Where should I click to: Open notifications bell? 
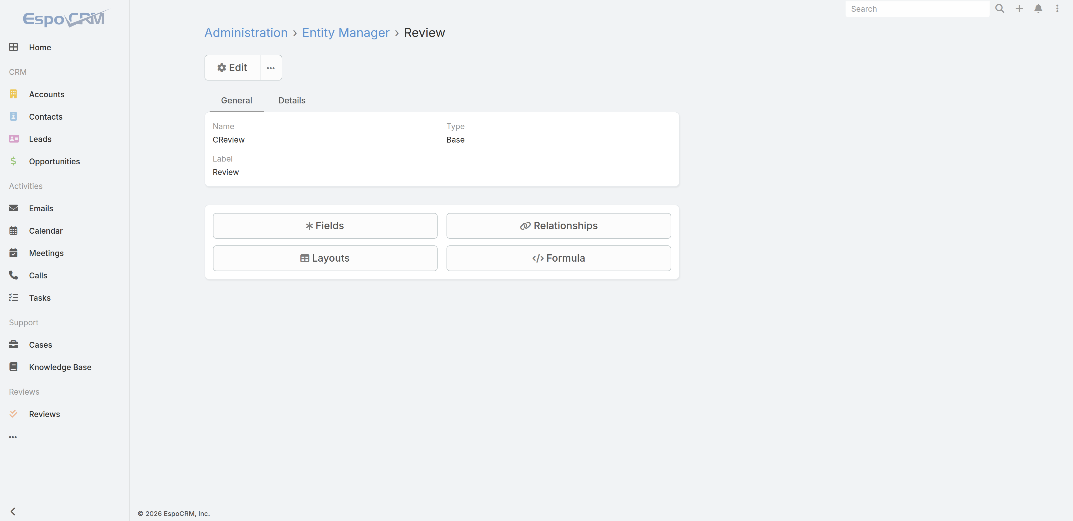(x=1038, y=8)
